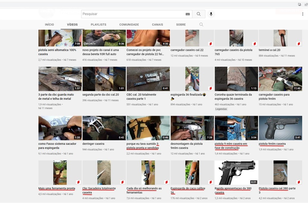Click the 0:21 pistol video thumbnail
This screenshot has width=308, height=203.
coord(236,172)
